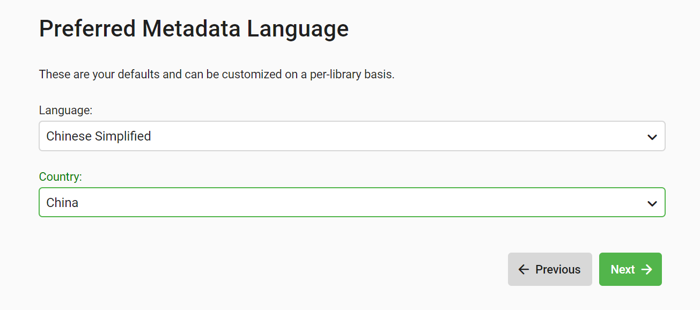Click the green "Country:" field label
The height and width of the screenshot is (310, 700).
tap(61, 177)
